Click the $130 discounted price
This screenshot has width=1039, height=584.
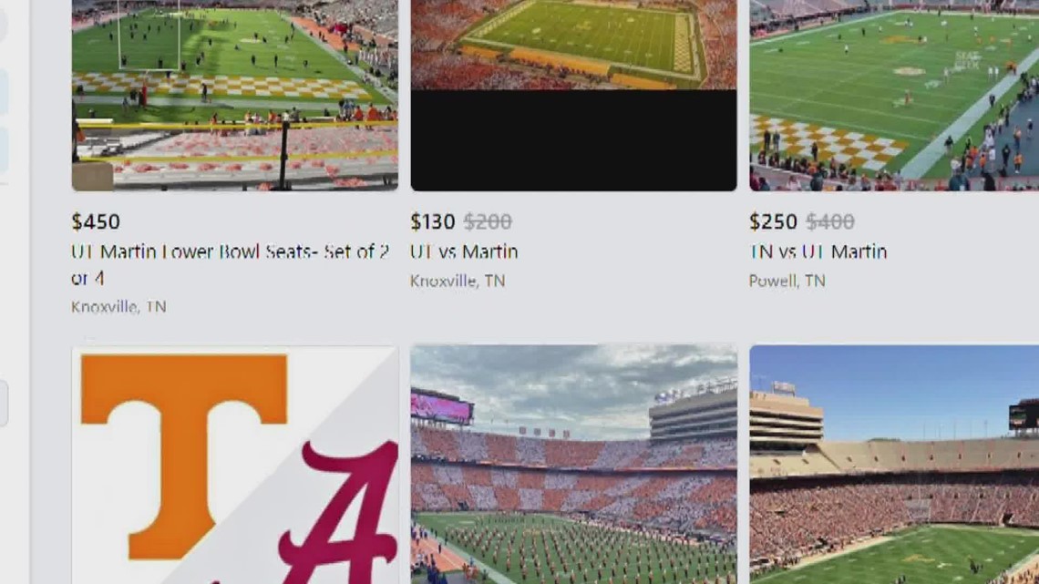(x=433, y=221)
